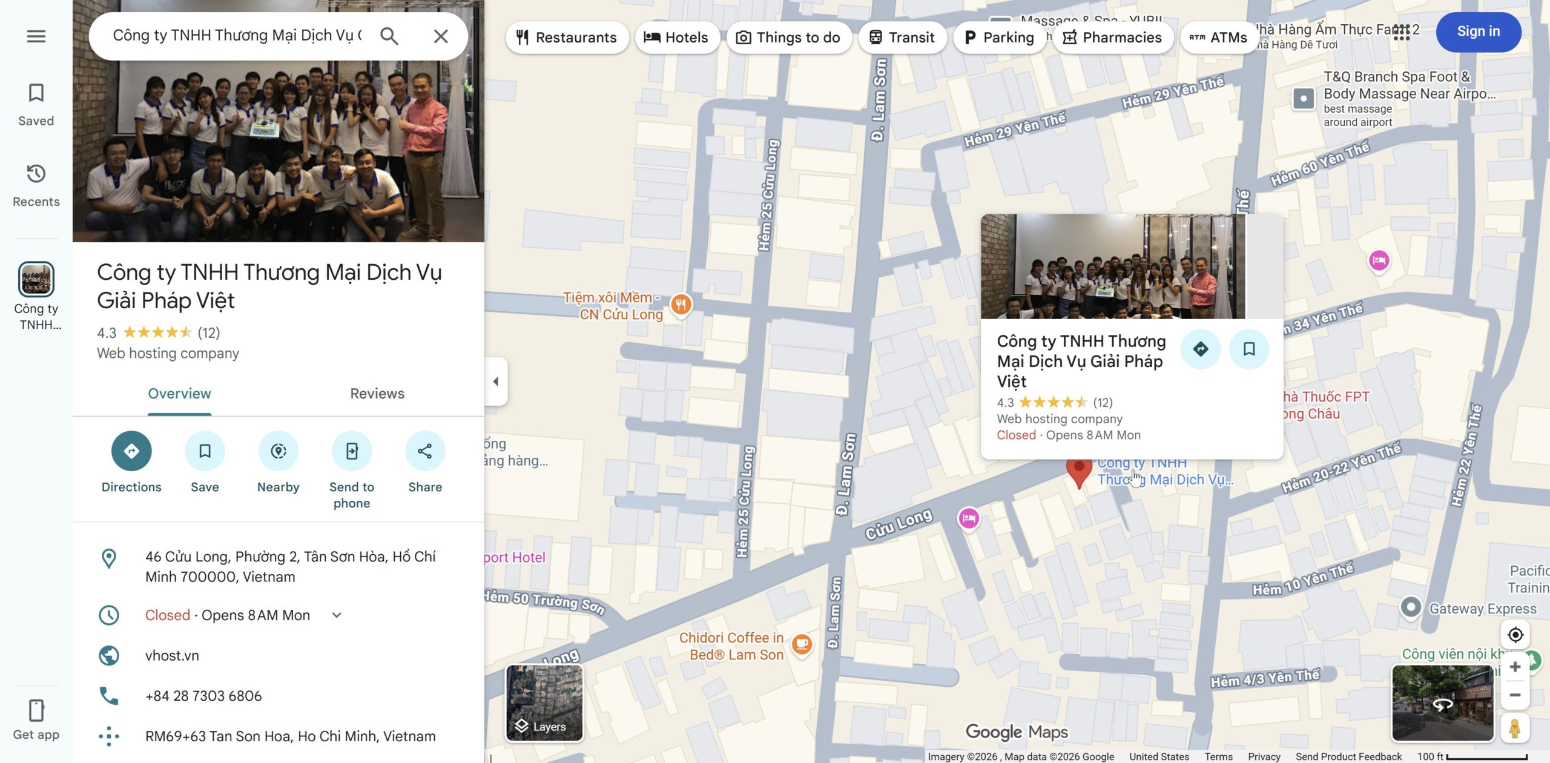Click the directions icon in the map popup
Viewport: 1550px width, 763px height.
point(1201,349)
